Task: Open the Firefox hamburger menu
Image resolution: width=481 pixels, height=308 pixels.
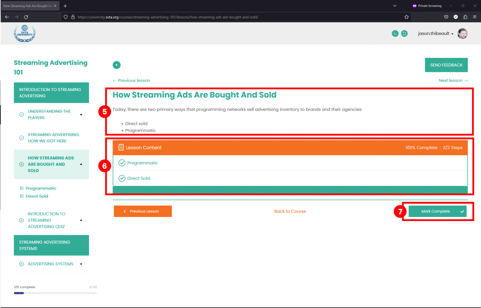Action: coord(475,17)
